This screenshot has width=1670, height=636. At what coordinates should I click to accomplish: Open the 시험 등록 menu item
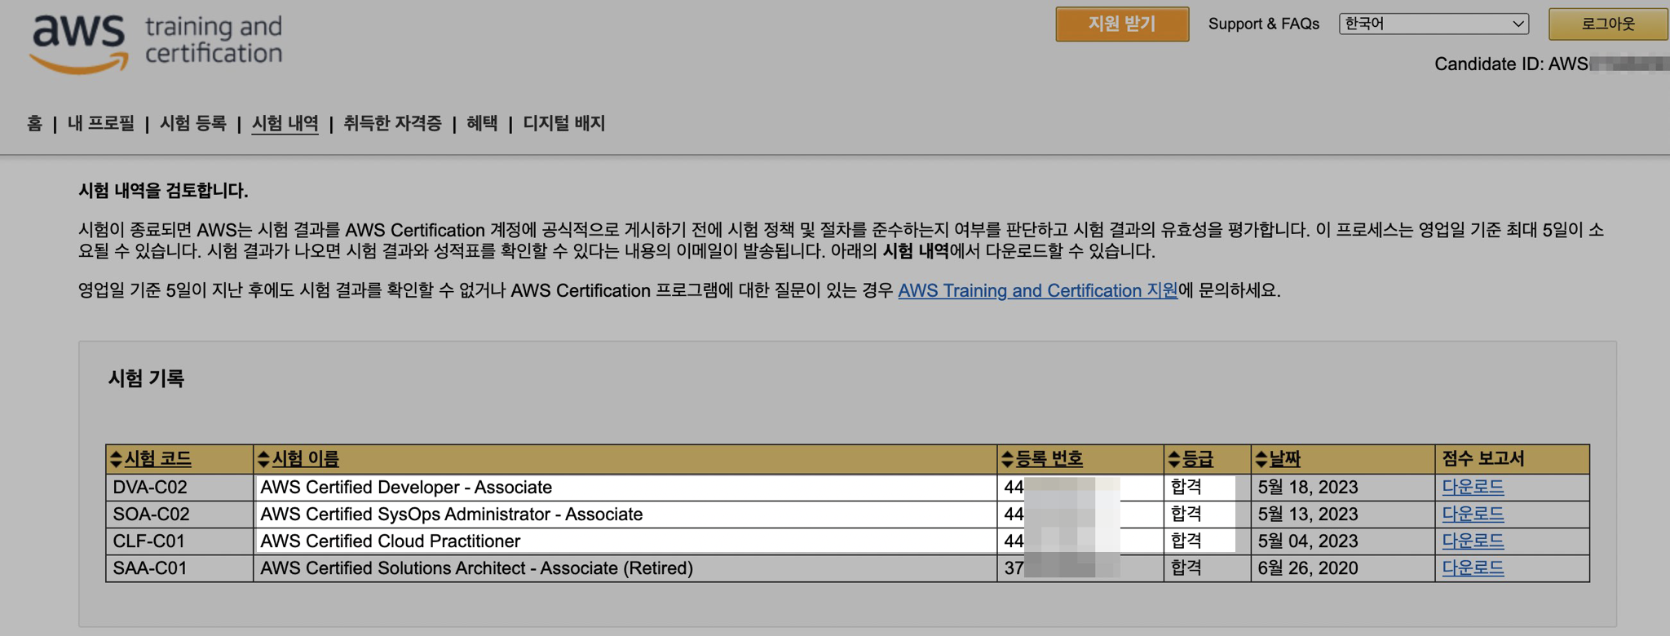coord(193,123)
